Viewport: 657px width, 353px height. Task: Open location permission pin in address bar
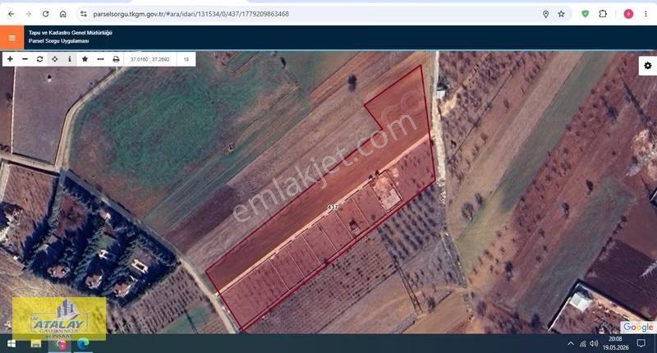tap(545, 14)
